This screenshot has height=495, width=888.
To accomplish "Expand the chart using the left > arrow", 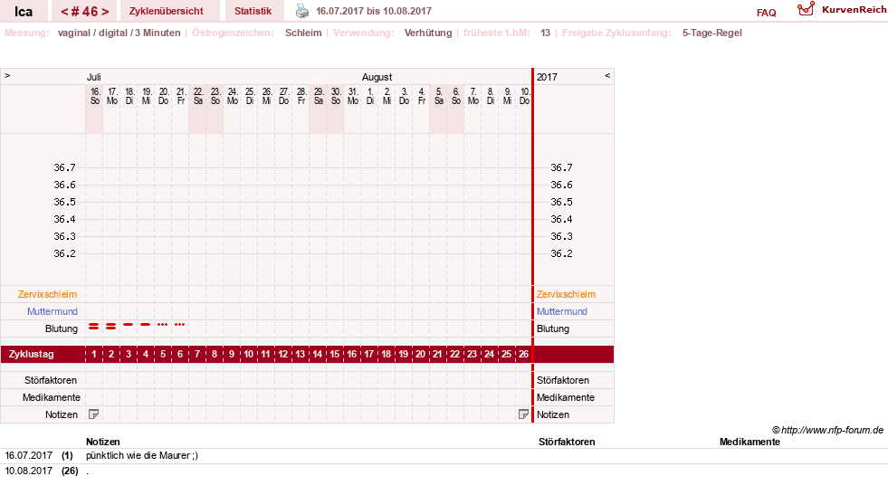I will coord(7,75).
